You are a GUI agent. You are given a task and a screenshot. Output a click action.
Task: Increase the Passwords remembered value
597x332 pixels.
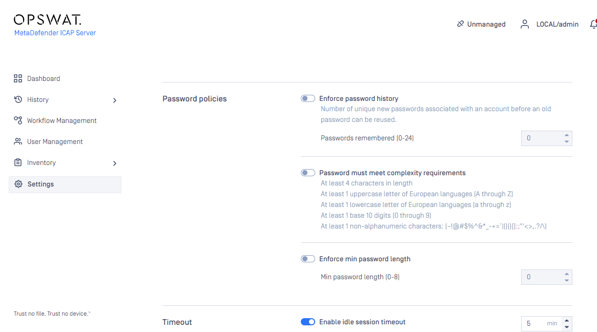pyautogui.click(x=567, y=135)
